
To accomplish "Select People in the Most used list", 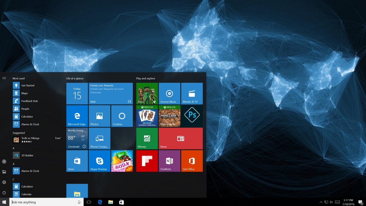I will (x=25, y=108).
